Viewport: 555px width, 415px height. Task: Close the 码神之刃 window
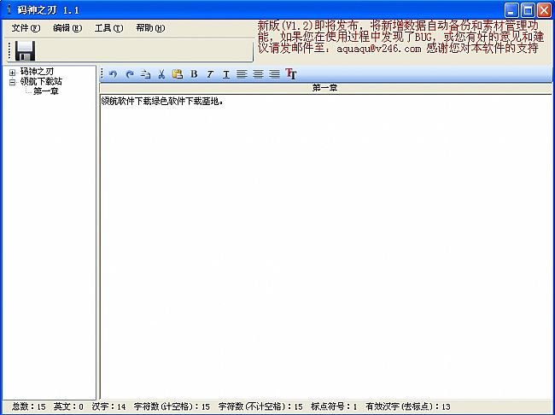click(x=544, y=10)
